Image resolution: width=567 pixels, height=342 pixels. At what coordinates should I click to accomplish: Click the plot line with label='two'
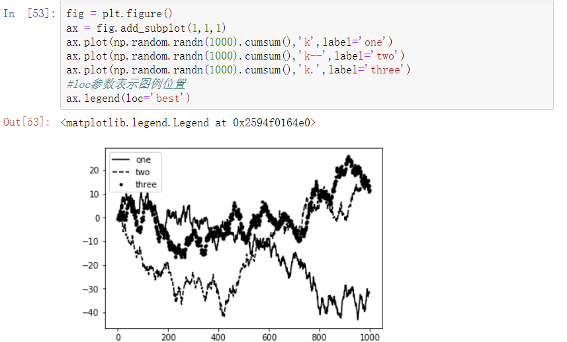coord(235,56)
